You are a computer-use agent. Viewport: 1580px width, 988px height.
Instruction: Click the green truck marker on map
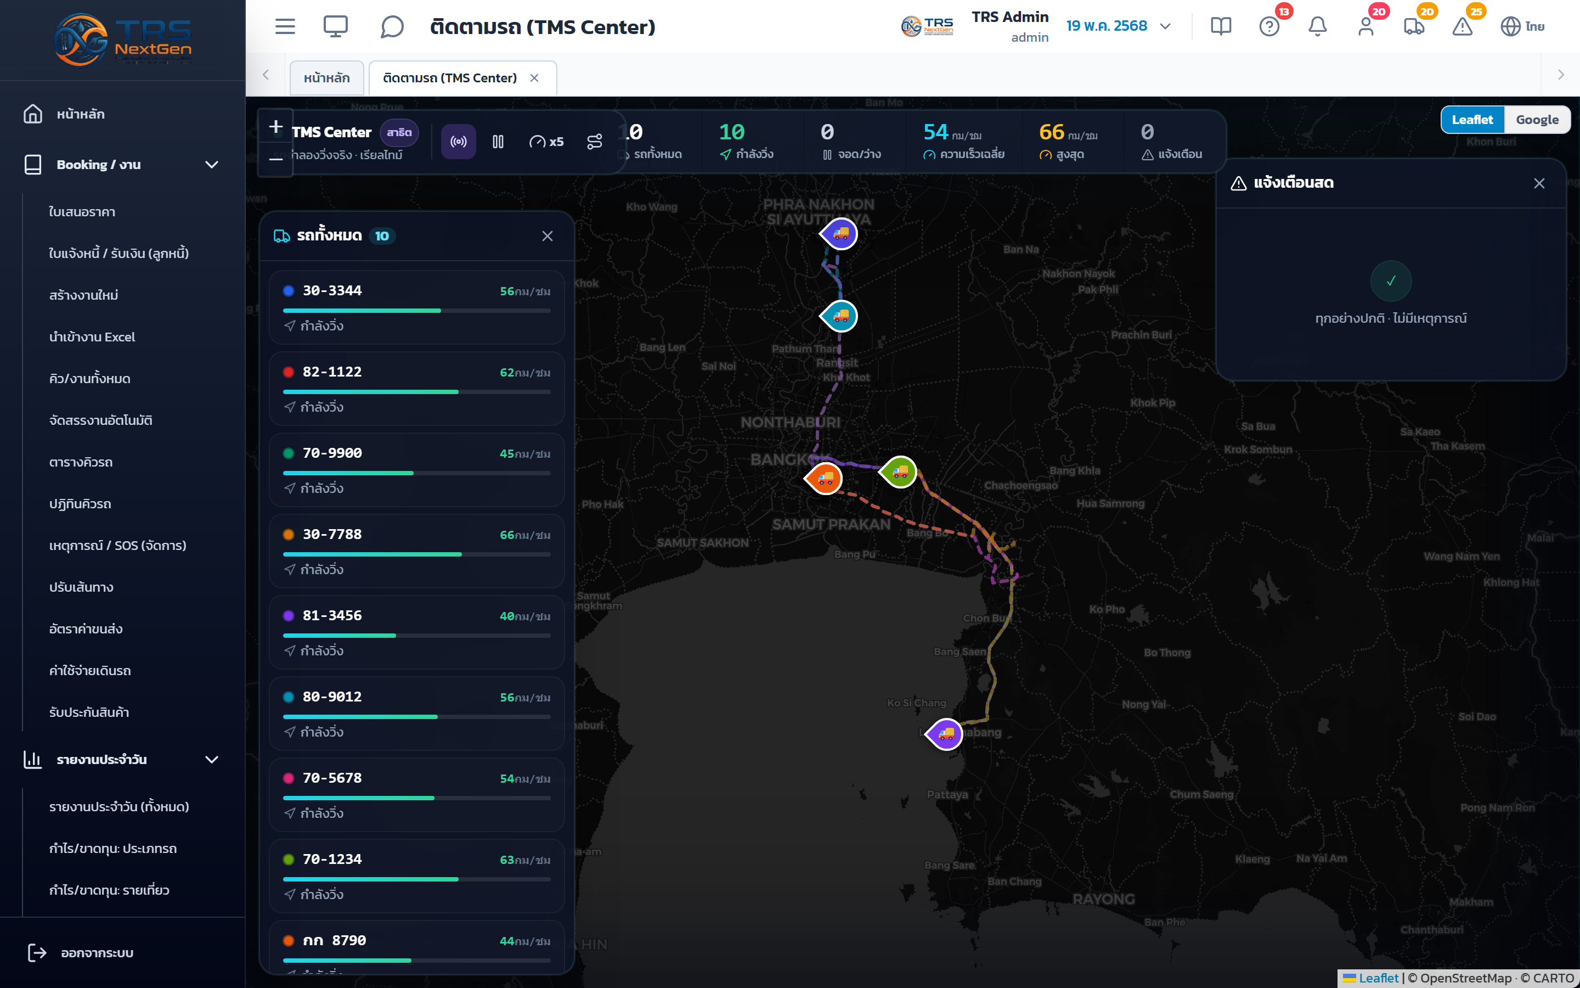tap(899, 471)
